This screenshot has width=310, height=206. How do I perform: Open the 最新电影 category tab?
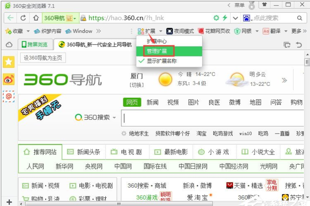point(171,152)
